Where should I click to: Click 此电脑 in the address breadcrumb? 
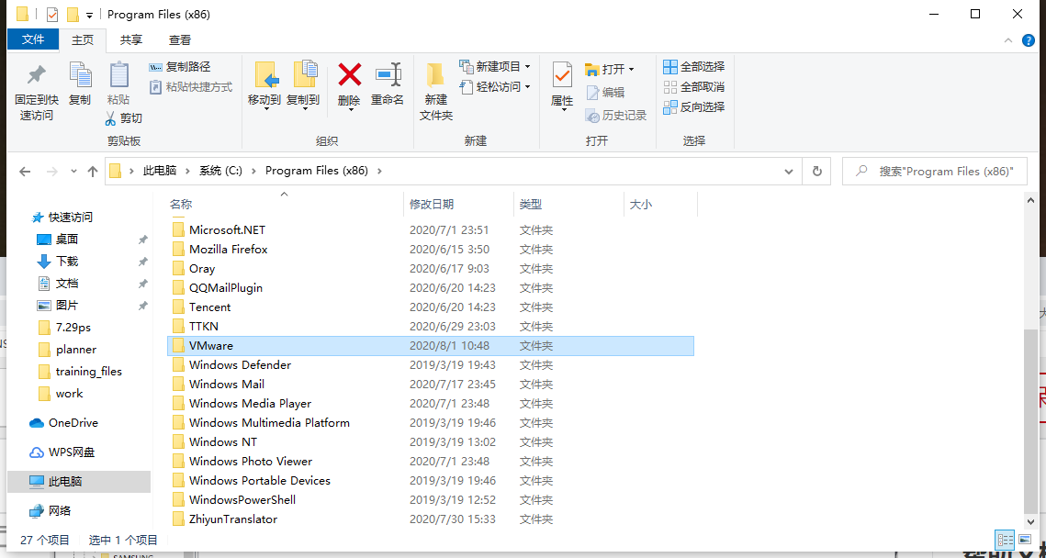(160, 171)
